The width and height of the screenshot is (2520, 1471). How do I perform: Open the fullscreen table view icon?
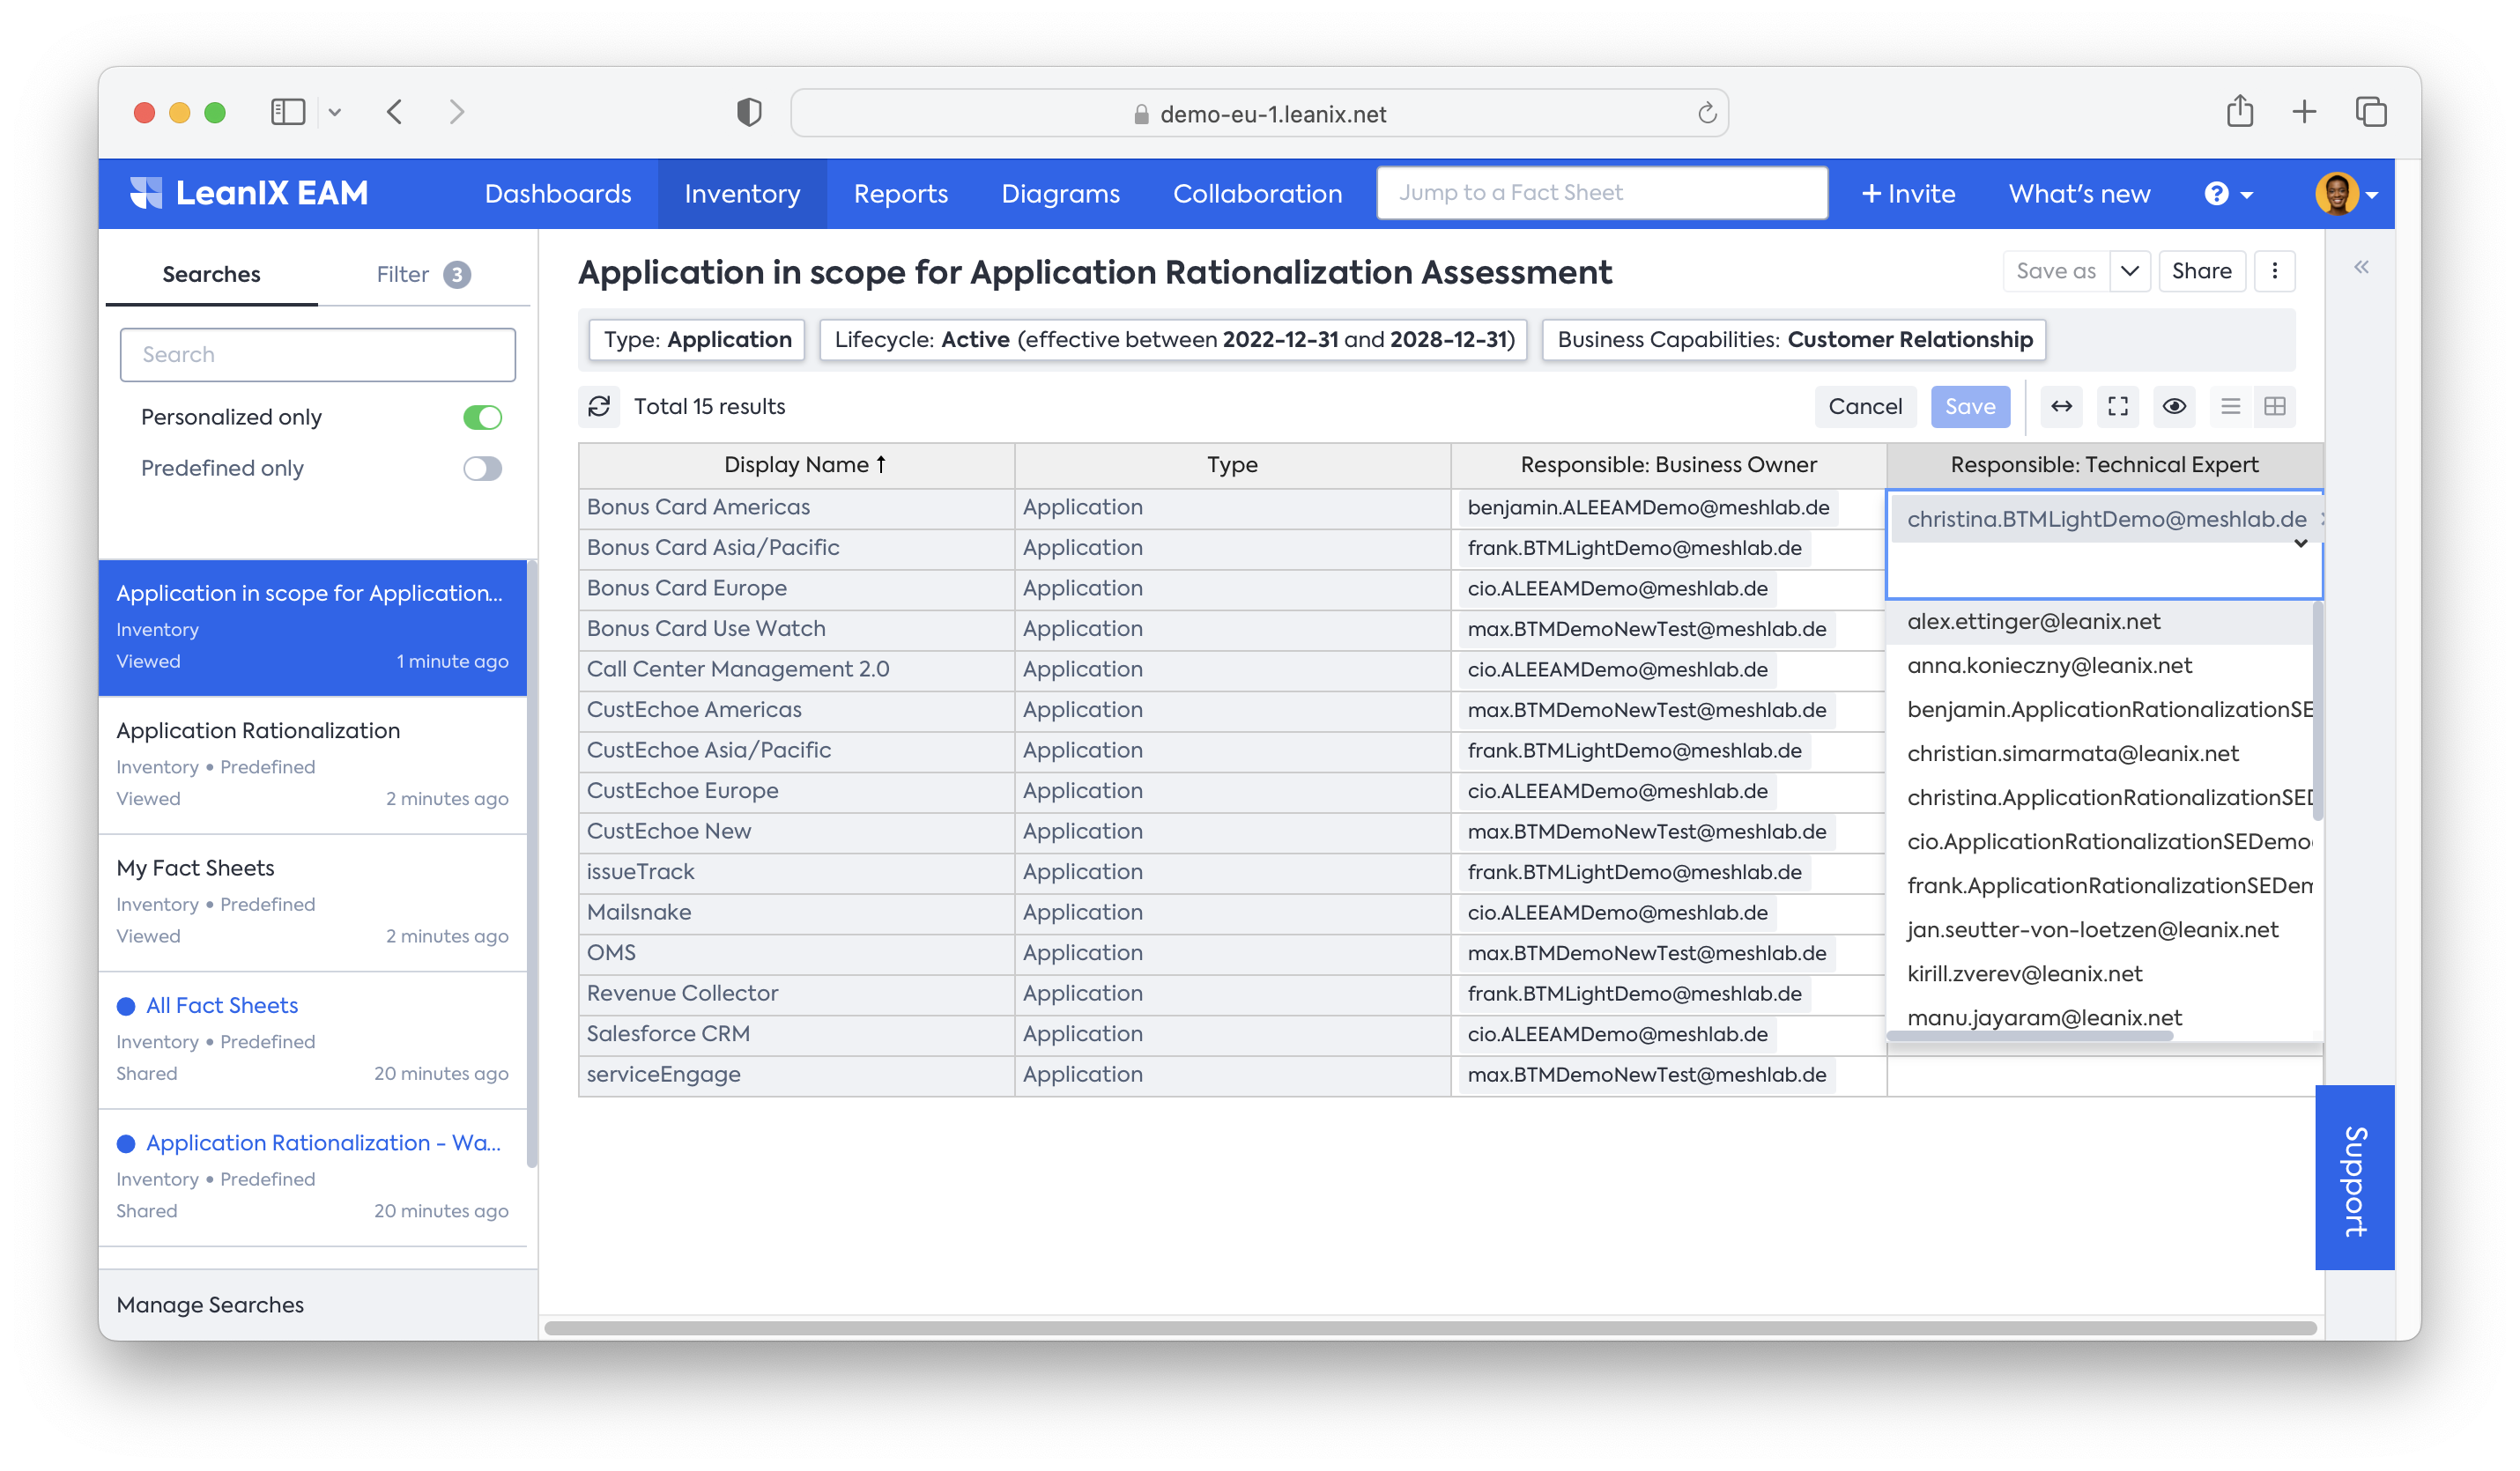[2117, 406]
